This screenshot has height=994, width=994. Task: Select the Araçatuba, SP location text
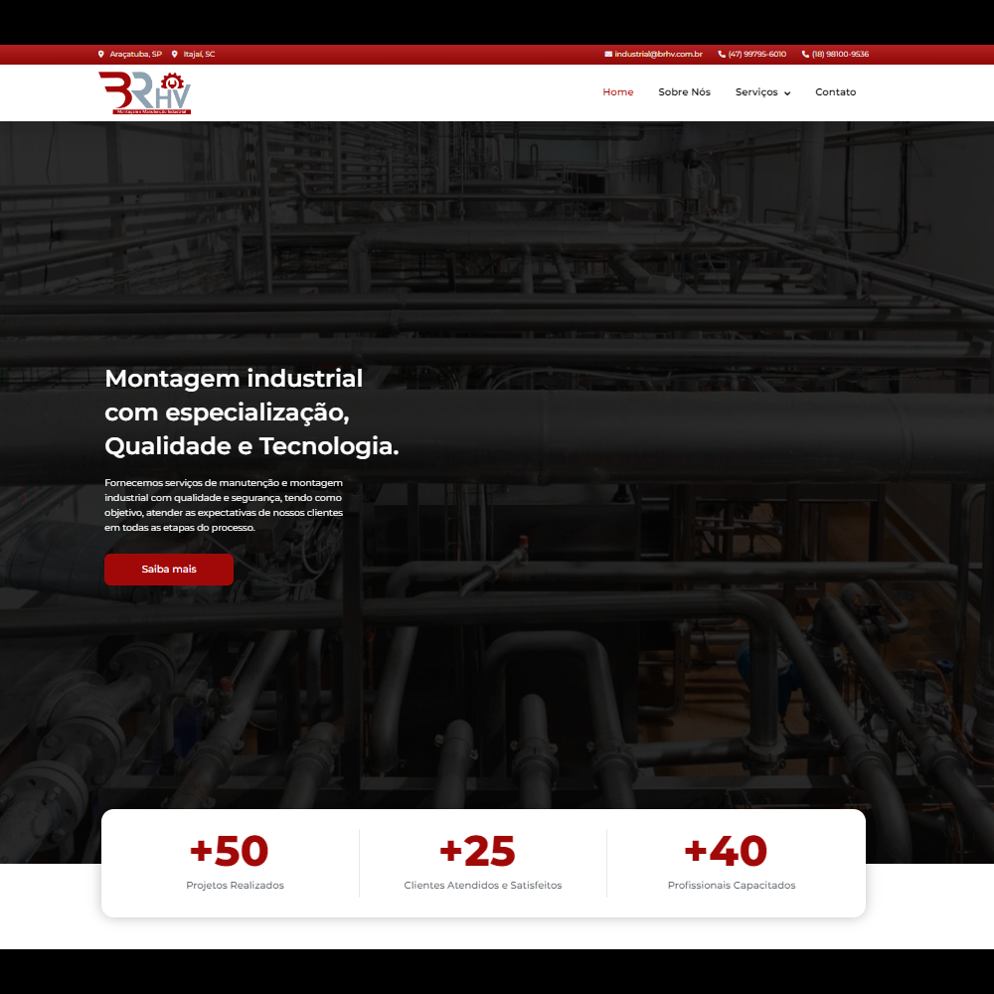click(135, 55)
